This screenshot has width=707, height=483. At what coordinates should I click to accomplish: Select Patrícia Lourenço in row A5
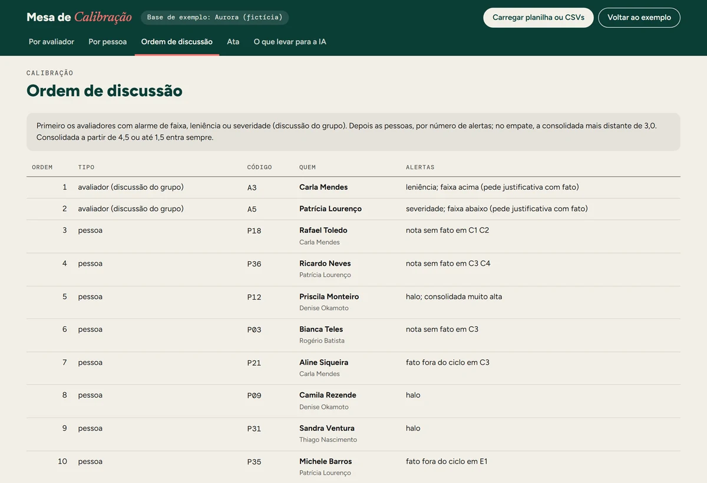coord(331,209)
